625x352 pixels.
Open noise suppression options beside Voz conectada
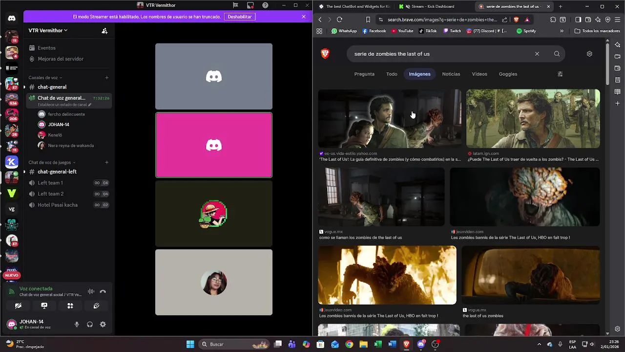pos(91,291)
